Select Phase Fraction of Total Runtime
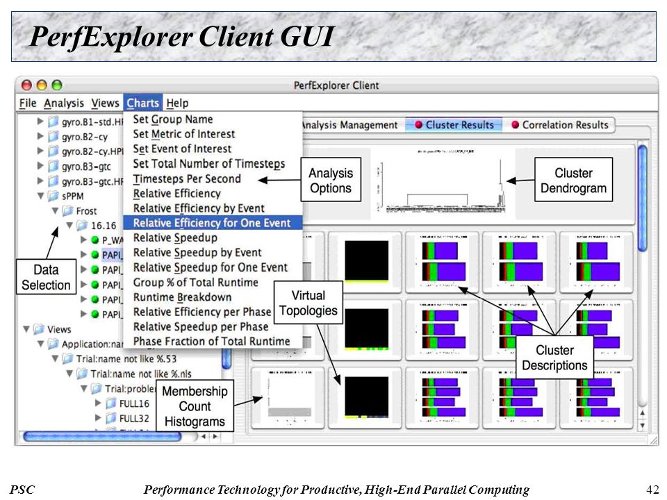Image resolution: width=667 pixels, height=500 pixels. [211, 342]
